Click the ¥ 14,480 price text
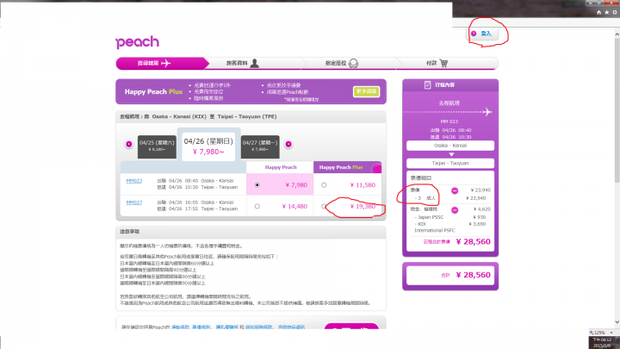Viewport: 620px width, 349px height. click(x=294, y=206)
